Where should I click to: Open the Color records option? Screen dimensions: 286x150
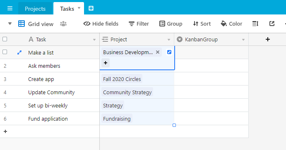click(x=231, y=24)
